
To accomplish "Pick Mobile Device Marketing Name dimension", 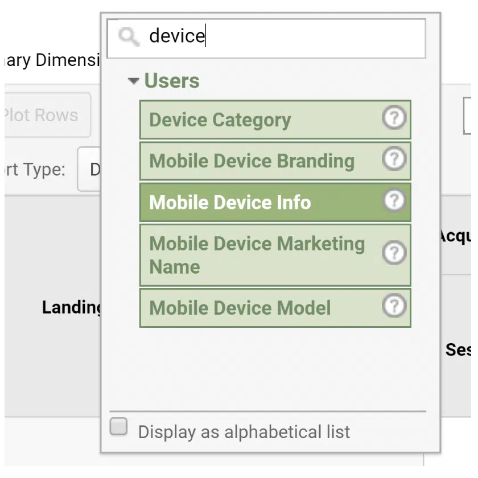I will pos(262,255).
